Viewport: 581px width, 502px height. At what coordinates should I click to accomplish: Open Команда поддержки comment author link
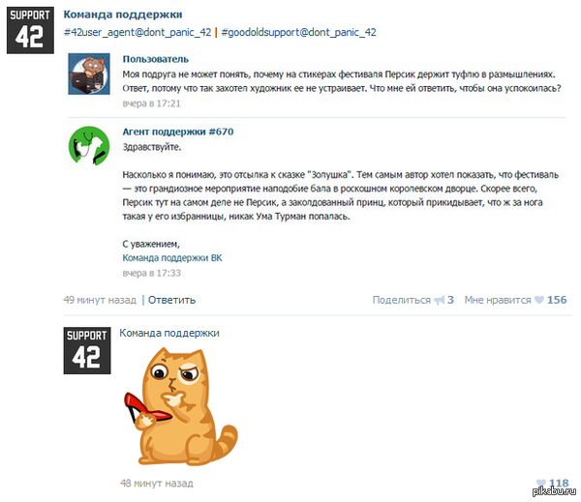[169, 333]
